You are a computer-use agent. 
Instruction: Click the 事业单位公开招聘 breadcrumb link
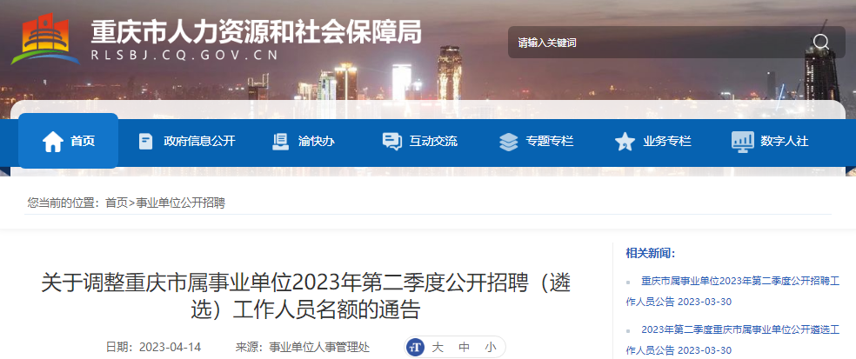click(180, 203)
